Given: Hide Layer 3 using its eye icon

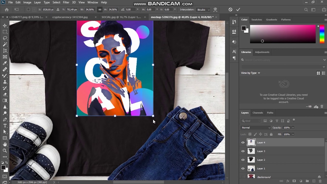Looking at the screenshot, I should (243, 151).
